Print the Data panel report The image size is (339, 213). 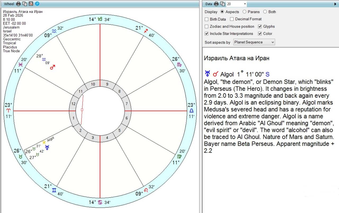[216, 4]
